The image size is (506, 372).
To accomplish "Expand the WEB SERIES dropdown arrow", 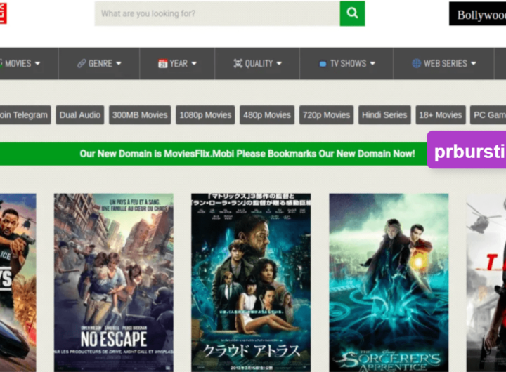I will click(474, 63).
